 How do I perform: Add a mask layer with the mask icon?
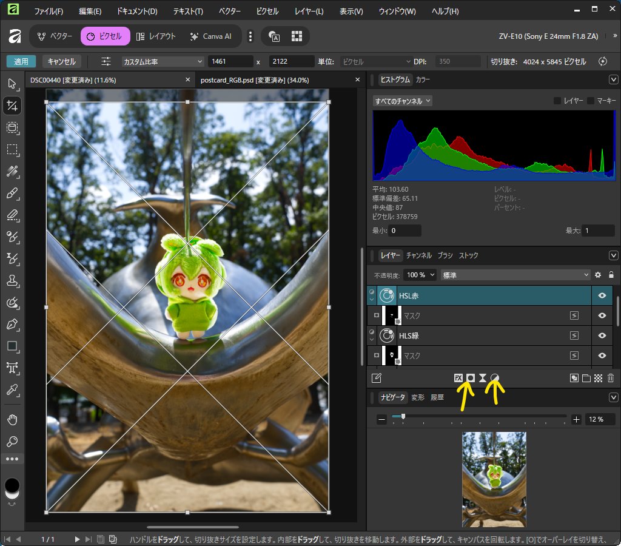pyautogui.click(x=470, y=378)
